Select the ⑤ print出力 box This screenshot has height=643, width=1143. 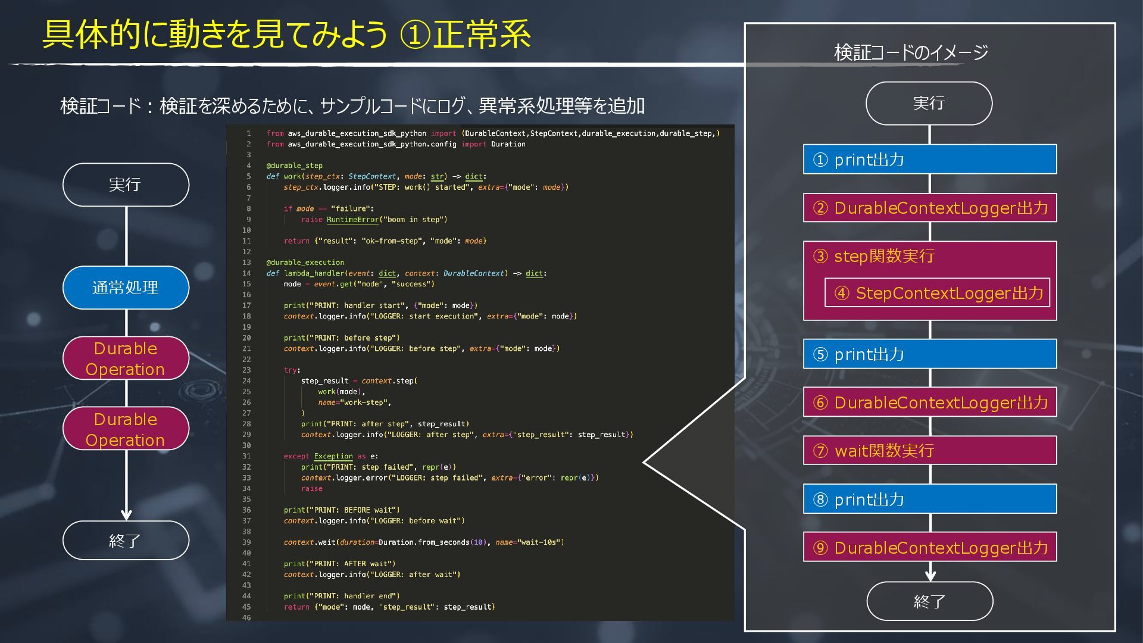[929, 354]
